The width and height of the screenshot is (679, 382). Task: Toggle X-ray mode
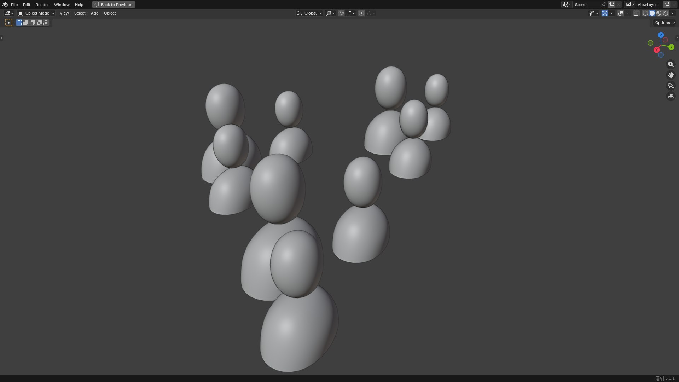[x=637, y=13]
